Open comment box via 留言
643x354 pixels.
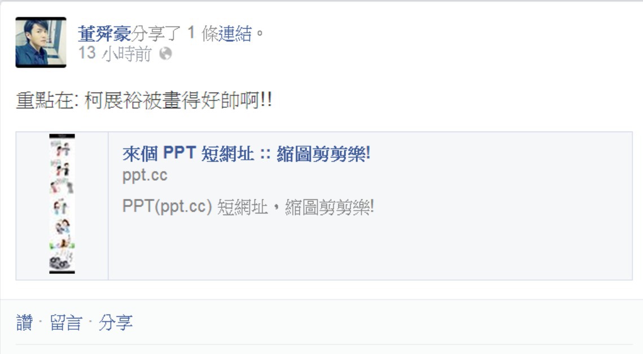pyautogui.click(x=66, y=322)
